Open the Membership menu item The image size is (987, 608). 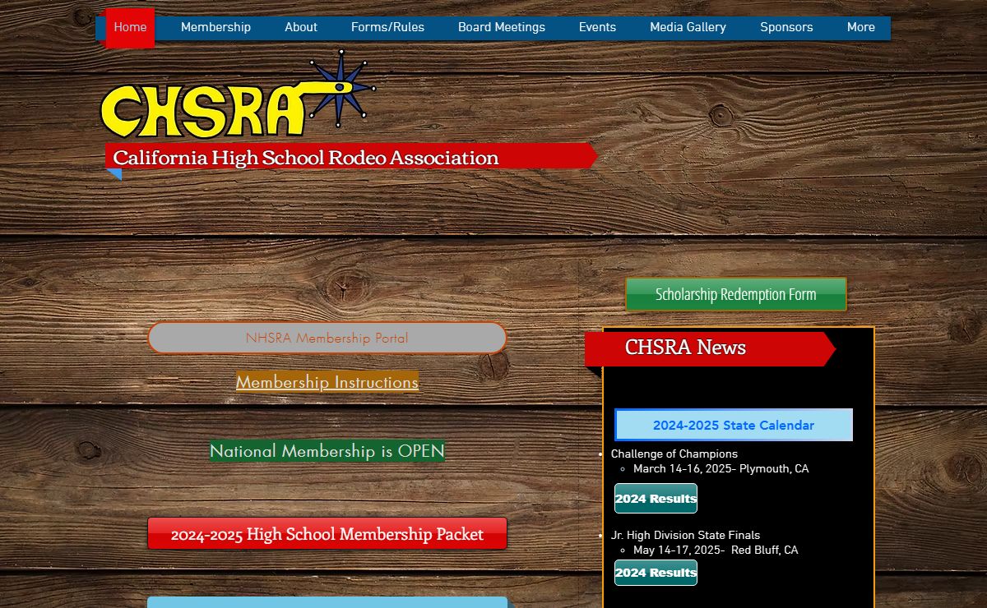[215, 28]
